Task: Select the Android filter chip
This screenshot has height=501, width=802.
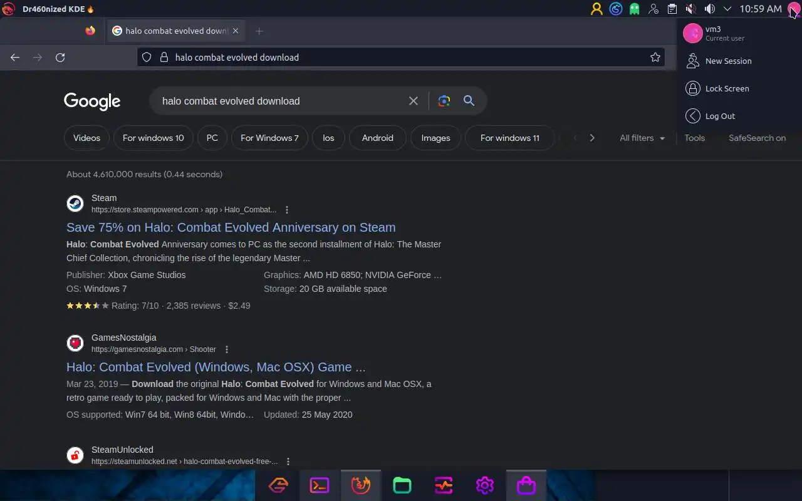Action: click(378, 138)
